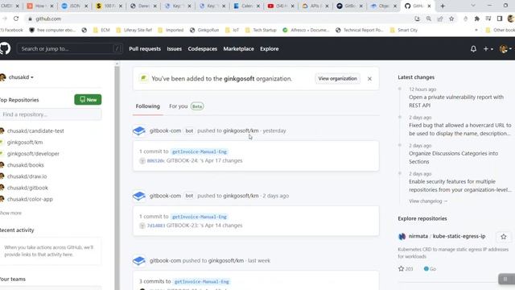
Task: Open ECM bookmark folder
Action: pyautogui.click(x=101, y=30)
